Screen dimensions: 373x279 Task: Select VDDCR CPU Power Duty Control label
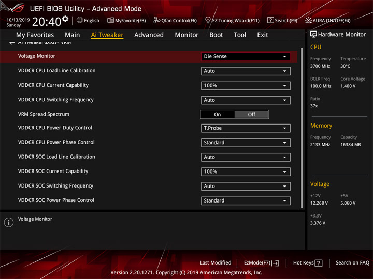[x=55, y=128]
